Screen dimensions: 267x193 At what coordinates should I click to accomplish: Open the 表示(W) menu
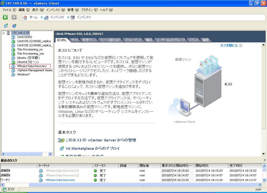pos(38,10)
